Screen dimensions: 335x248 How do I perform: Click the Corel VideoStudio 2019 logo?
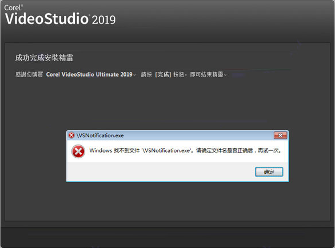60,15
